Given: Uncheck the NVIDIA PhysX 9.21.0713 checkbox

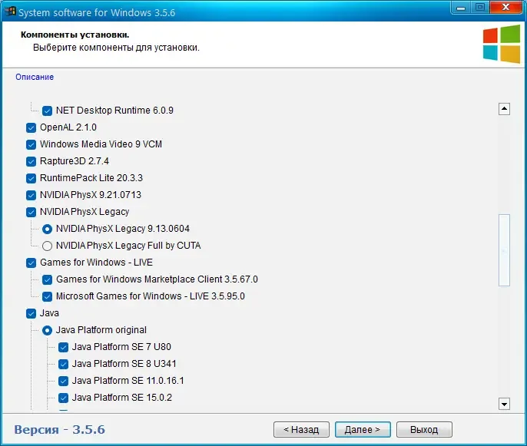Looking at the screenshot, I should [x=31, y=195].
